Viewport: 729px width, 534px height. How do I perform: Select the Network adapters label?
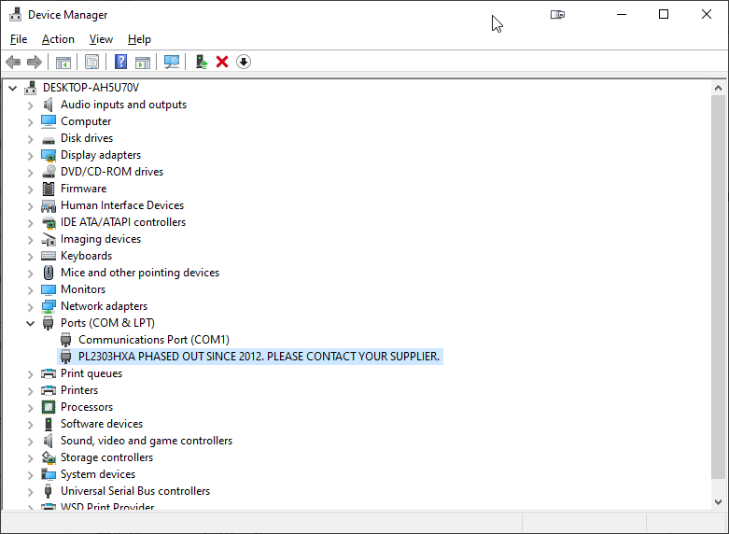click(105, 306)
